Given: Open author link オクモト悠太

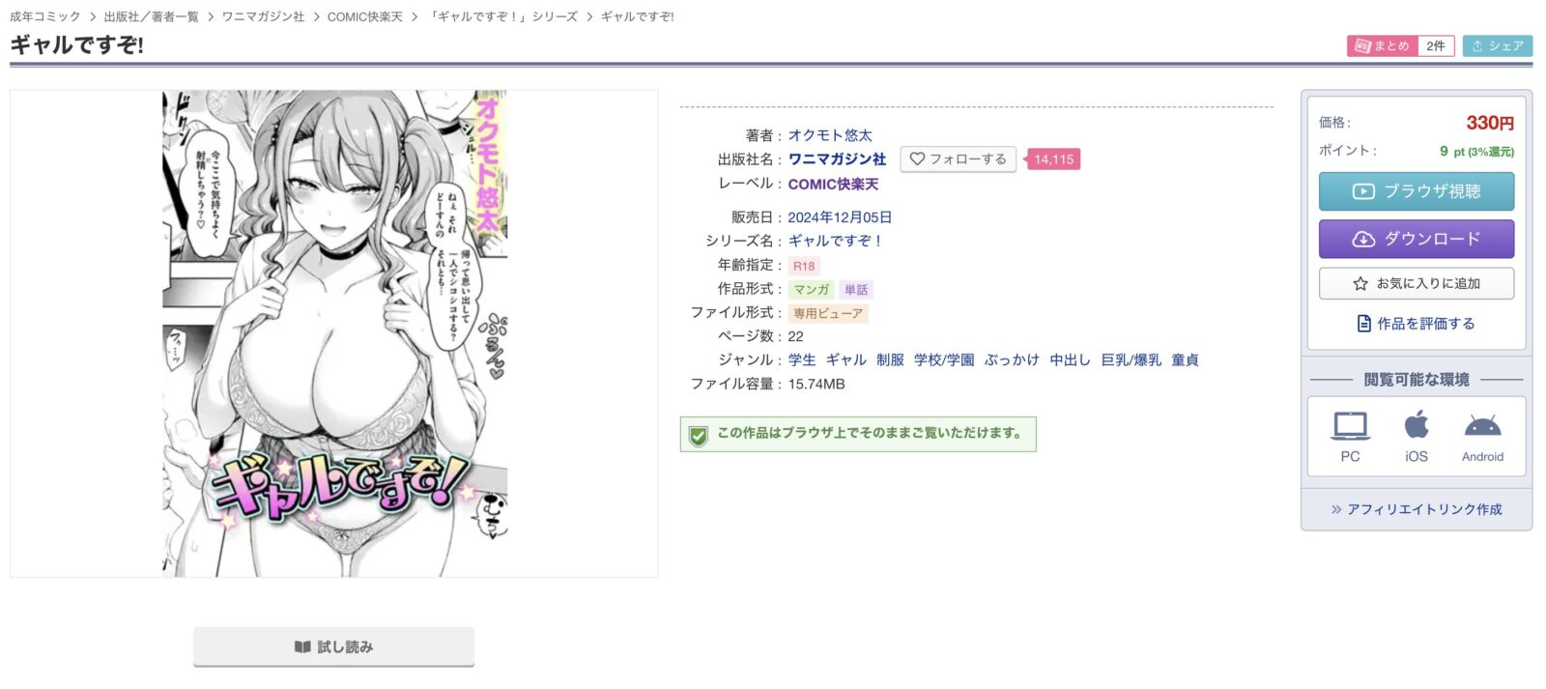Looking at the screenshot, I should [829, 135].
